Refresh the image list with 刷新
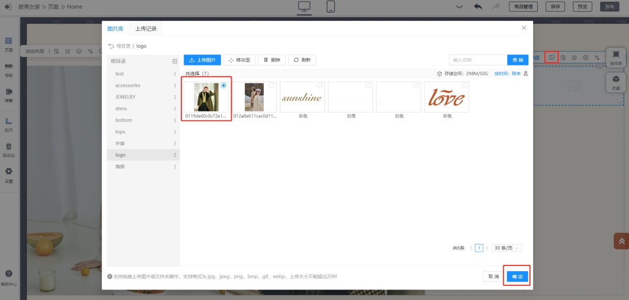Image resolution: width=629 pixels, height=300 pixels. 302,60
